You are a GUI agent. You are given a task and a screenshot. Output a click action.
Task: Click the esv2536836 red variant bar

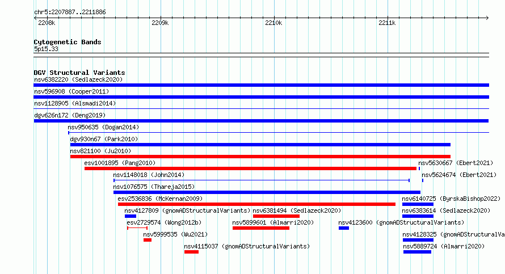(x=256, y=204)
